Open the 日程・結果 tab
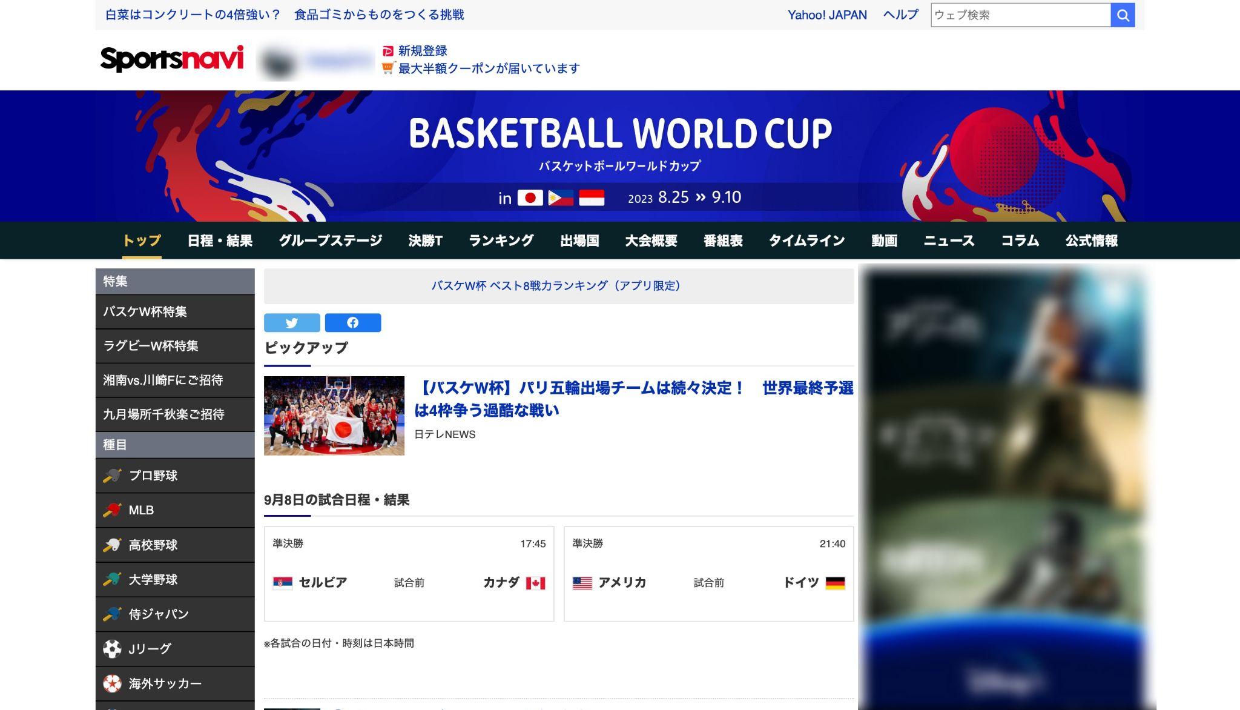Viewport: 1240px width, 710px height. [x=220, y=241]
